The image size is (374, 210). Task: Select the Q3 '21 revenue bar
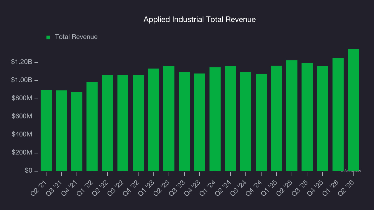pyautogui.click(x=61, y=131)
